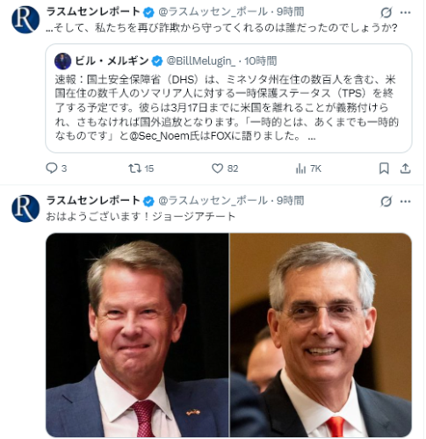
Task: Open Grok icon on second post
Action: [386, 201]
